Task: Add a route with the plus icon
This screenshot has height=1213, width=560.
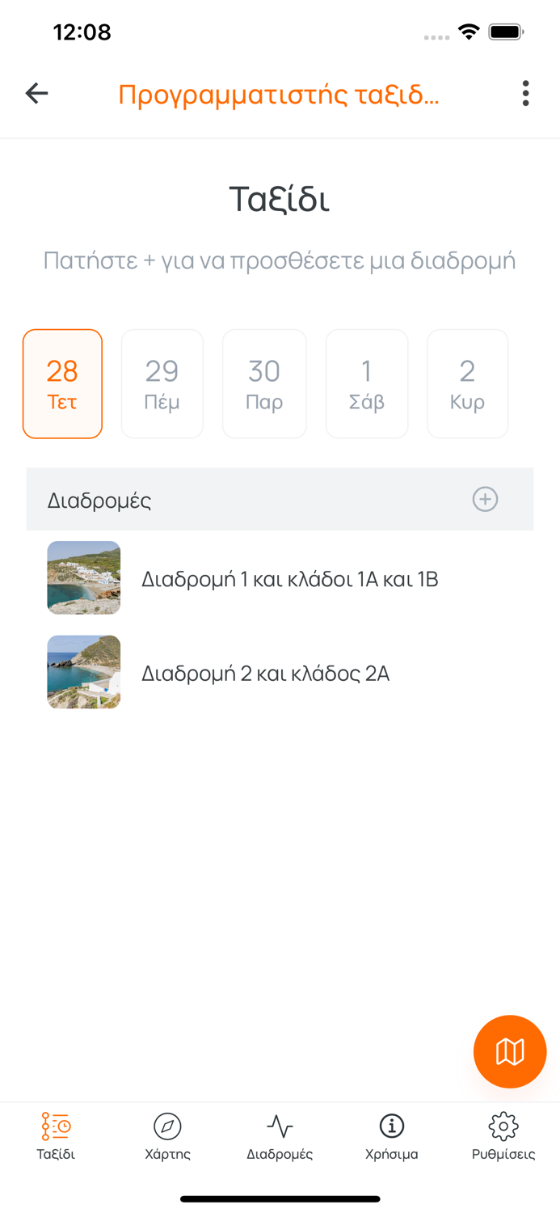Action: tap(485, 500)
